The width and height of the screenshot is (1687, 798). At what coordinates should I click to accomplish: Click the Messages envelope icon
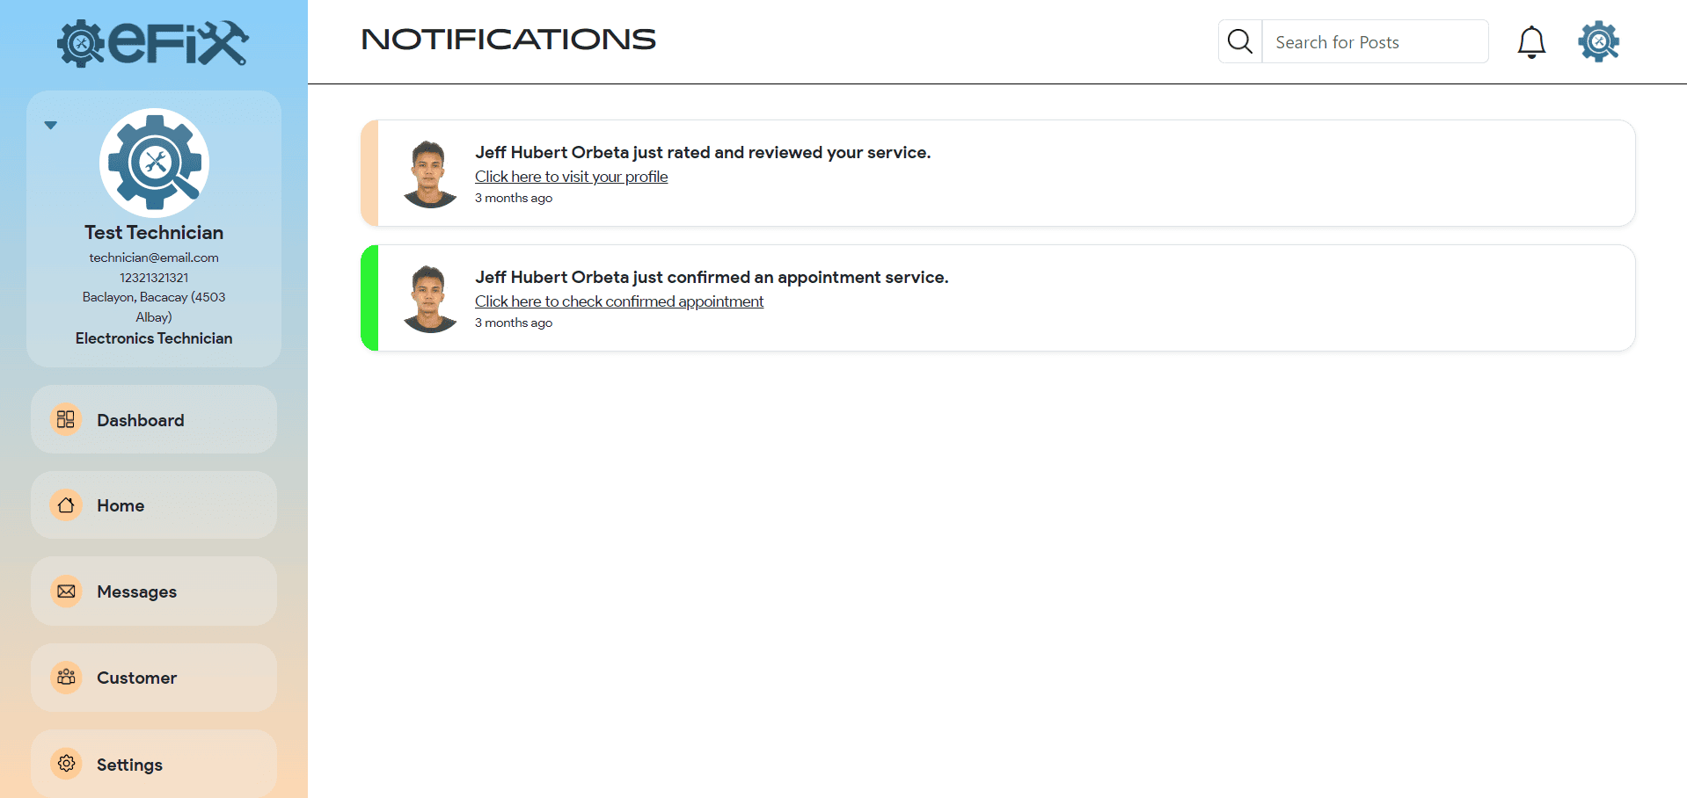(66, 591)
